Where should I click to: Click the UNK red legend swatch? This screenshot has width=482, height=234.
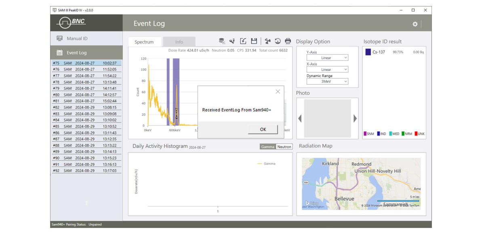(x=416, y=134)
